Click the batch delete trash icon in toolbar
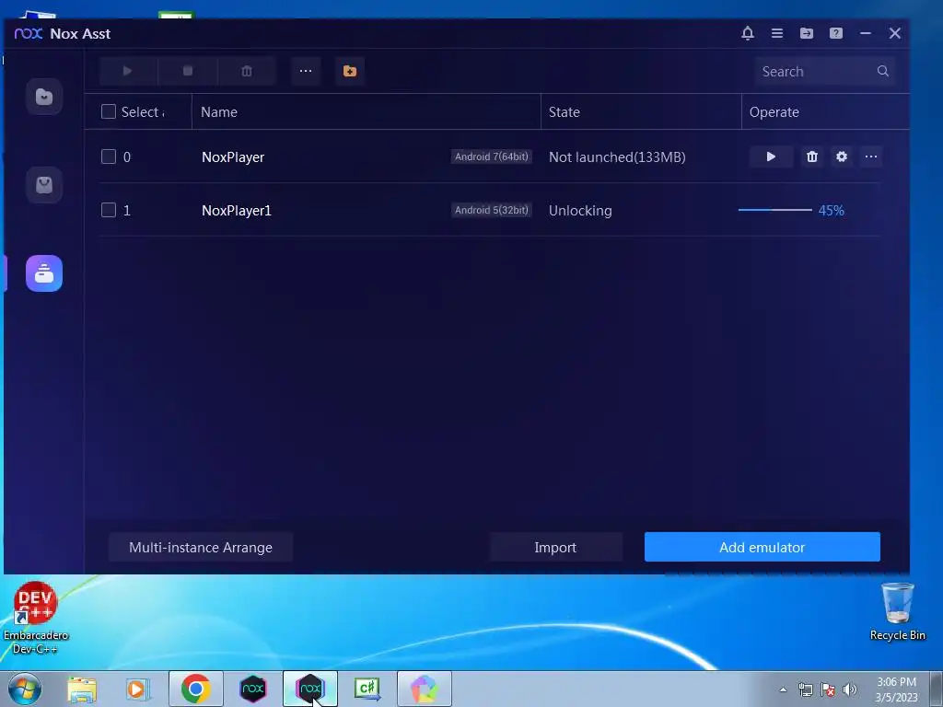Viewport: 943px width, 707px height. tap(247, 71)
